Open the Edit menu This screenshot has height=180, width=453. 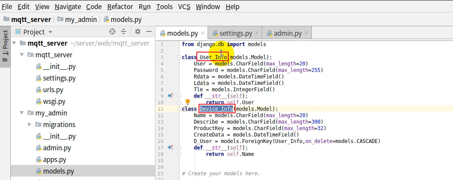[x=23, y=6]
